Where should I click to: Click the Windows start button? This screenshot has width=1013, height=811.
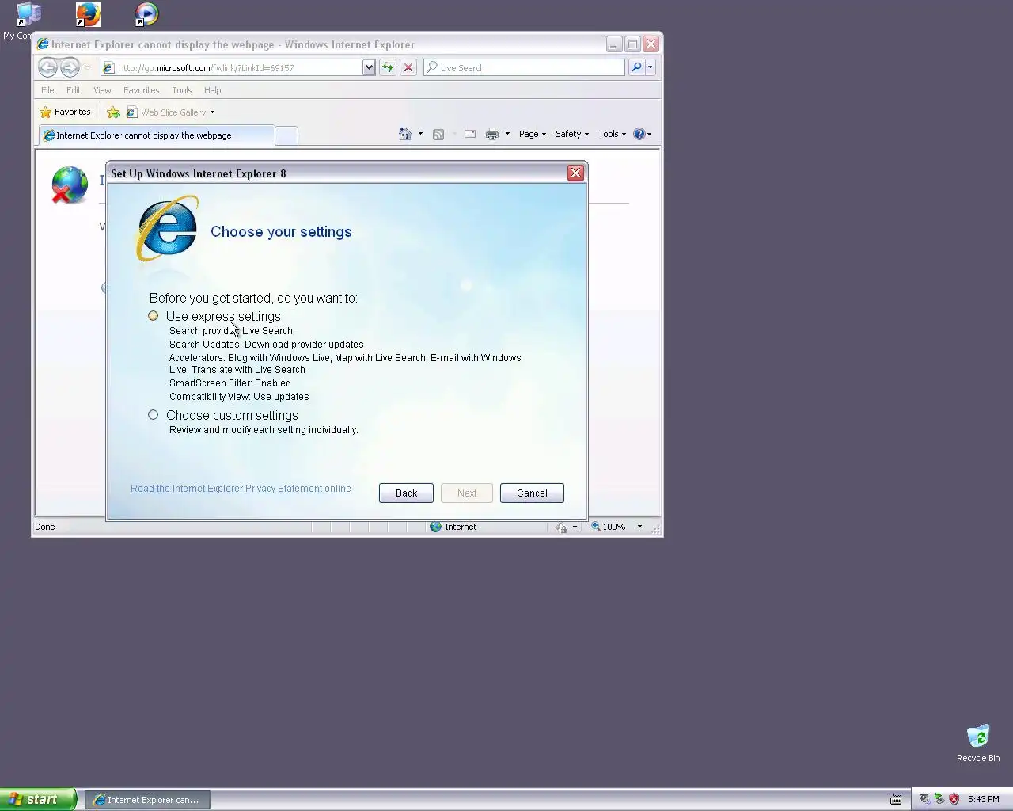coord(38,799)
